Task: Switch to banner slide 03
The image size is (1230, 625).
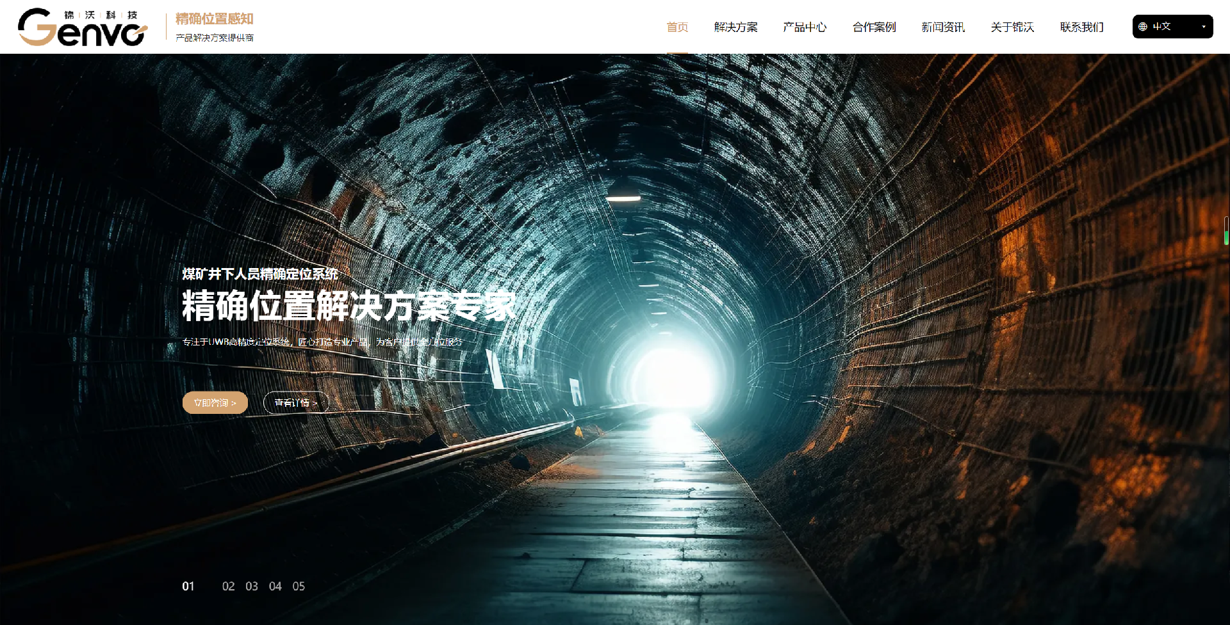Action: [x=252, y=586]
